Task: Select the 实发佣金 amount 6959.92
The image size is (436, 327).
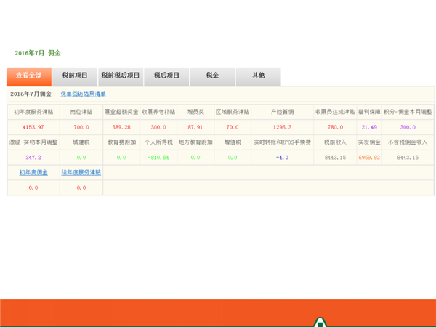Action: 368,157
